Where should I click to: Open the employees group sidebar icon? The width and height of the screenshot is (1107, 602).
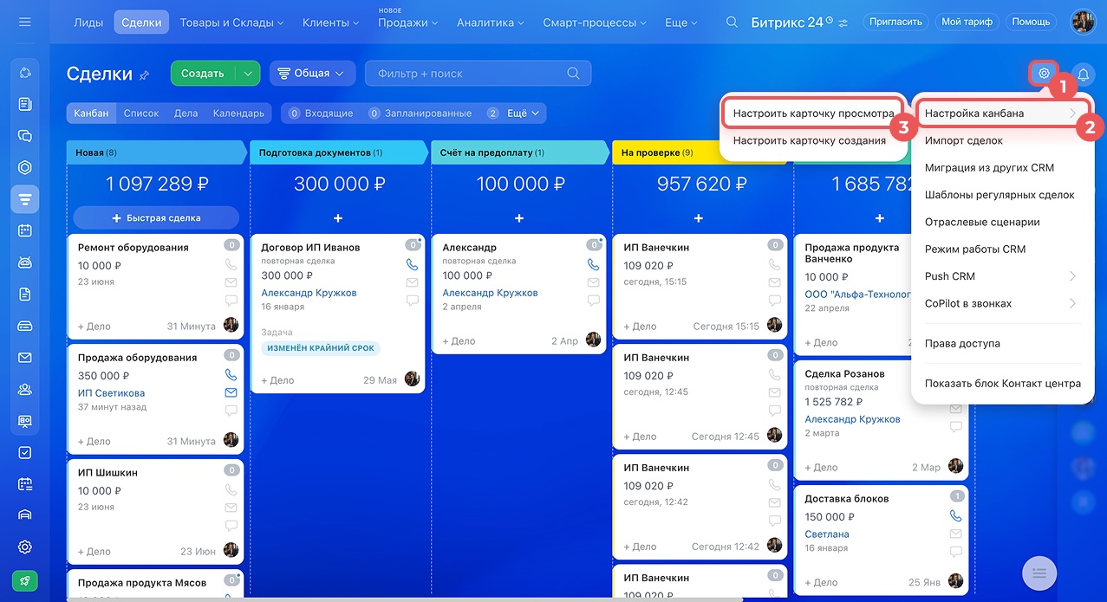pyautogui.click(x=25, y=389)
